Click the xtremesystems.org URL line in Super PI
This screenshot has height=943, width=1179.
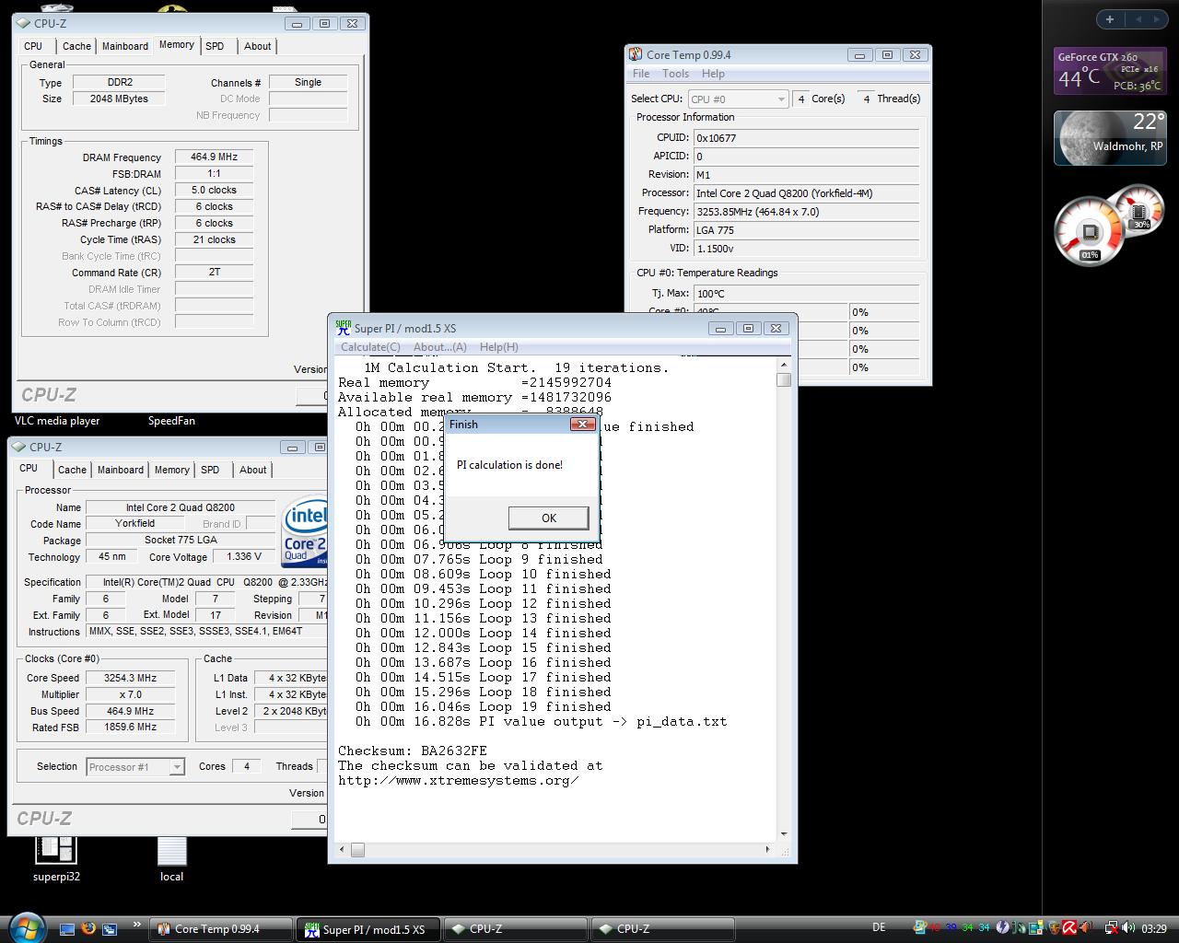coord(459,780)
